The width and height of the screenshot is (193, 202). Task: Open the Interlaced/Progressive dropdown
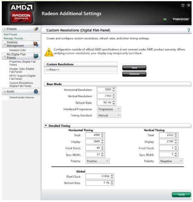pyautogui.click(x=109, y=109)
